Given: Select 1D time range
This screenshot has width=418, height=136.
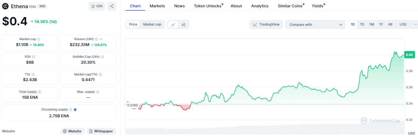Looking at the screenshot, I should [x=353, y=24].
